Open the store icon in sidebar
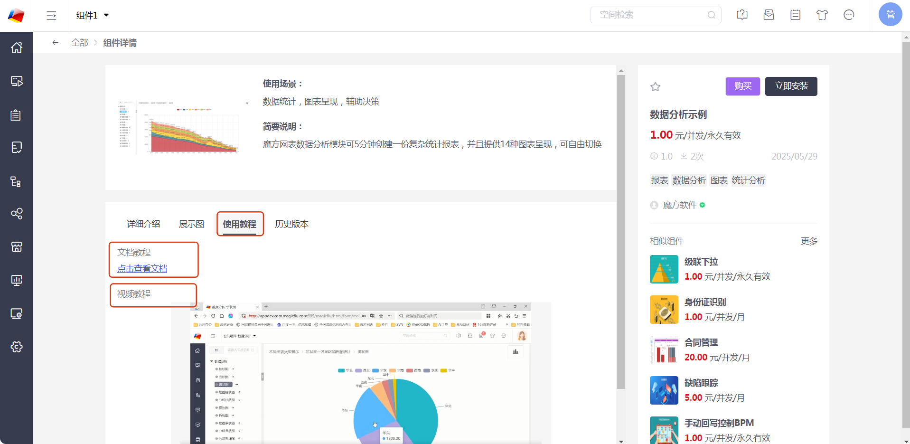910x444 pixels. click(17, 247)
